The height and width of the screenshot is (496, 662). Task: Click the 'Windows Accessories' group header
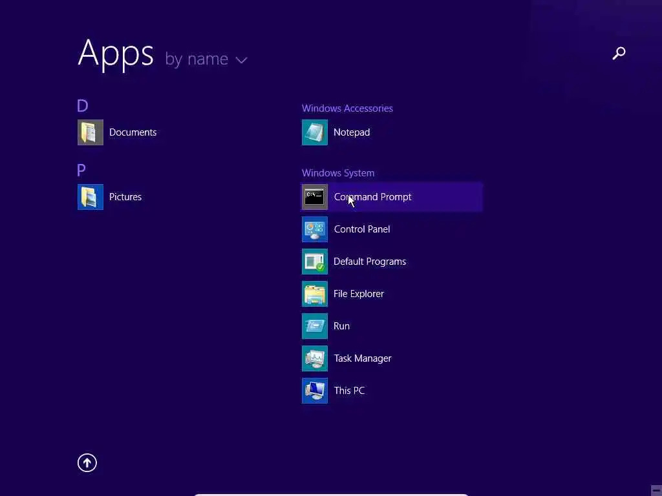pos(347,108)
